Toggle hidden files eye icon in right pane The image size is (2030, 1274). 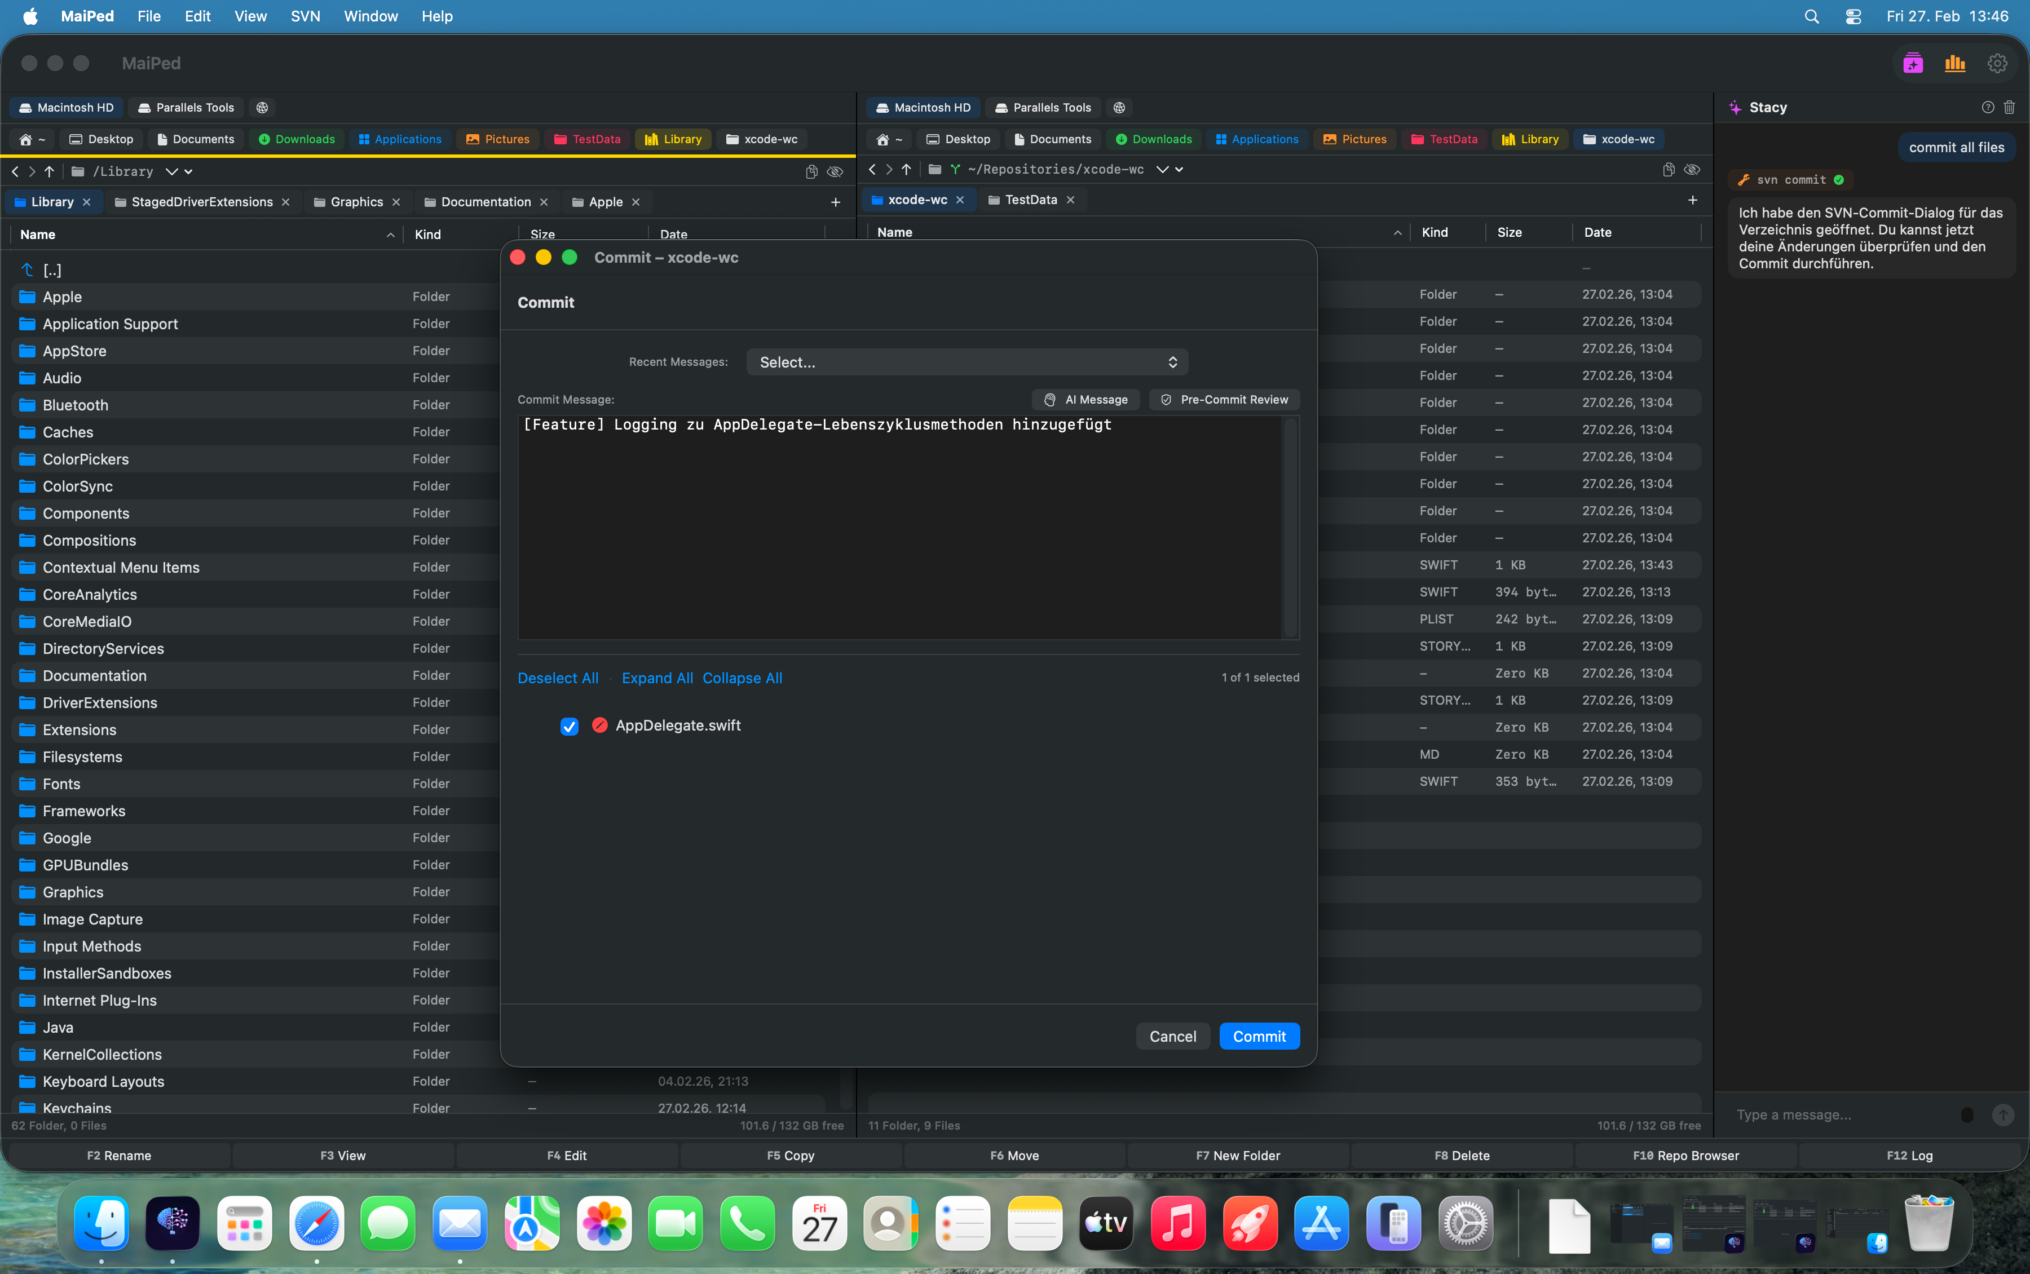tap(1692, 169)
